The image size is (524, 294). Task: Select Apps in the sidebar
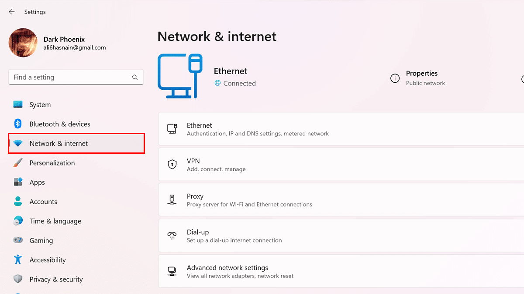point(37,182)
